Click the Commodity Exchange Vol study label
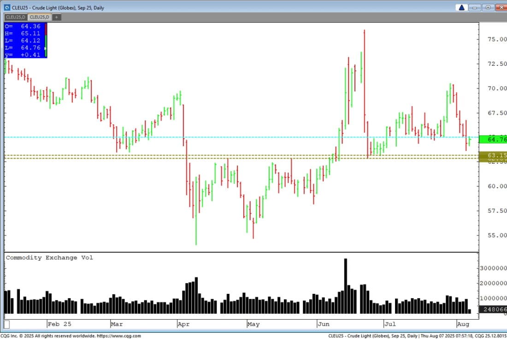Viewport: 507px width, 339px height. click(x=49, y=258)
